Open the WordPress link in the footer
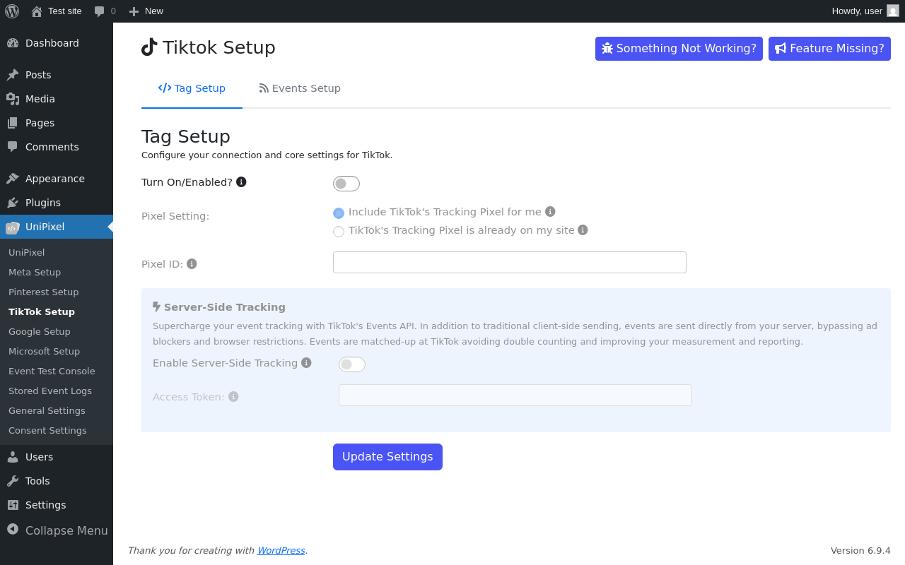 pos(281,550)
